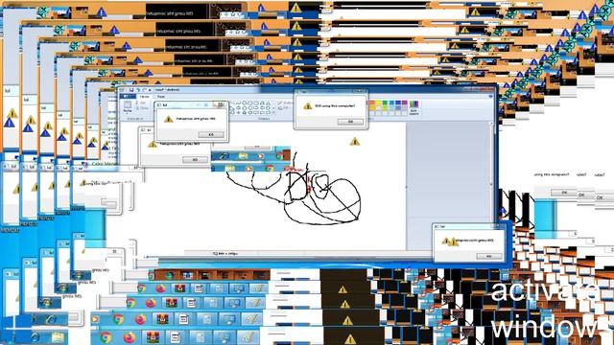Switch to the Home tab in Paint

coord(145,96)
